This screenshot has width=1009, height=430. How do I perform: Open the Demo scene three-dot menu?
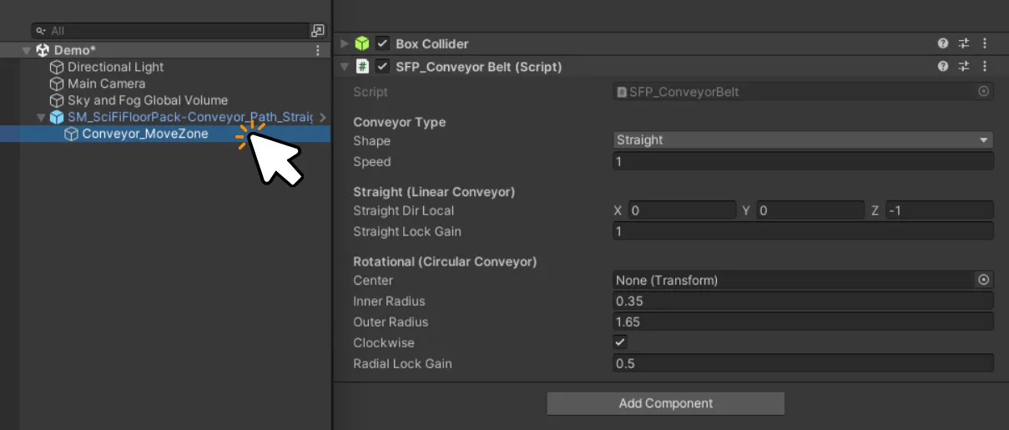click(317, 50)
